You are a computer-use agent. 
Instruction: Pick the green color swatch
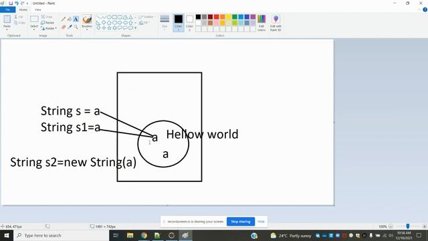(x=235, y=17)
